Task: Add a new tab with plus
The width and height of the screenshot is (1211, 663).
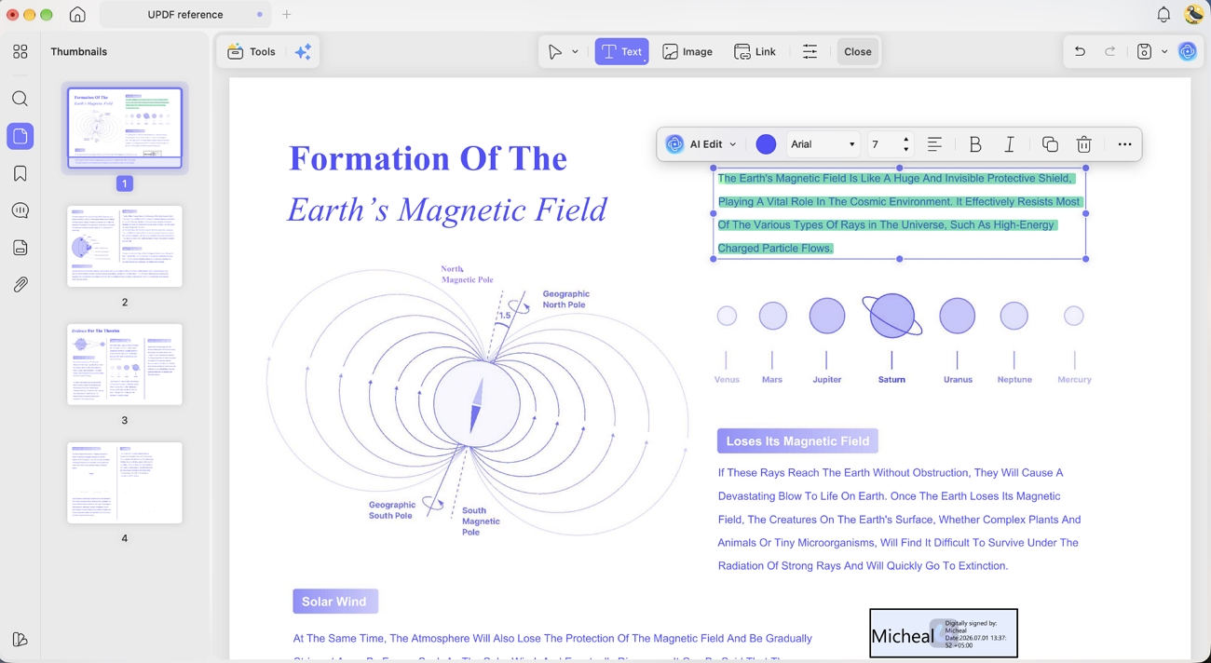Action: tap(287, 15)
